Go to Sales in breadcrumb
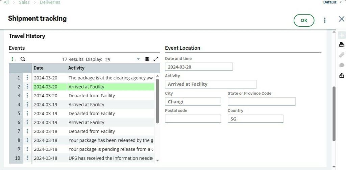Screen dimensions: 346x170 pos(24,2)
